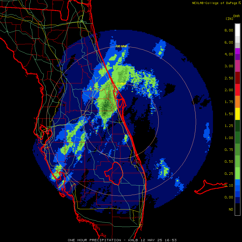Pick the black ND swatch in the scale
Screen dimensions: 242x242
[237, 209]
